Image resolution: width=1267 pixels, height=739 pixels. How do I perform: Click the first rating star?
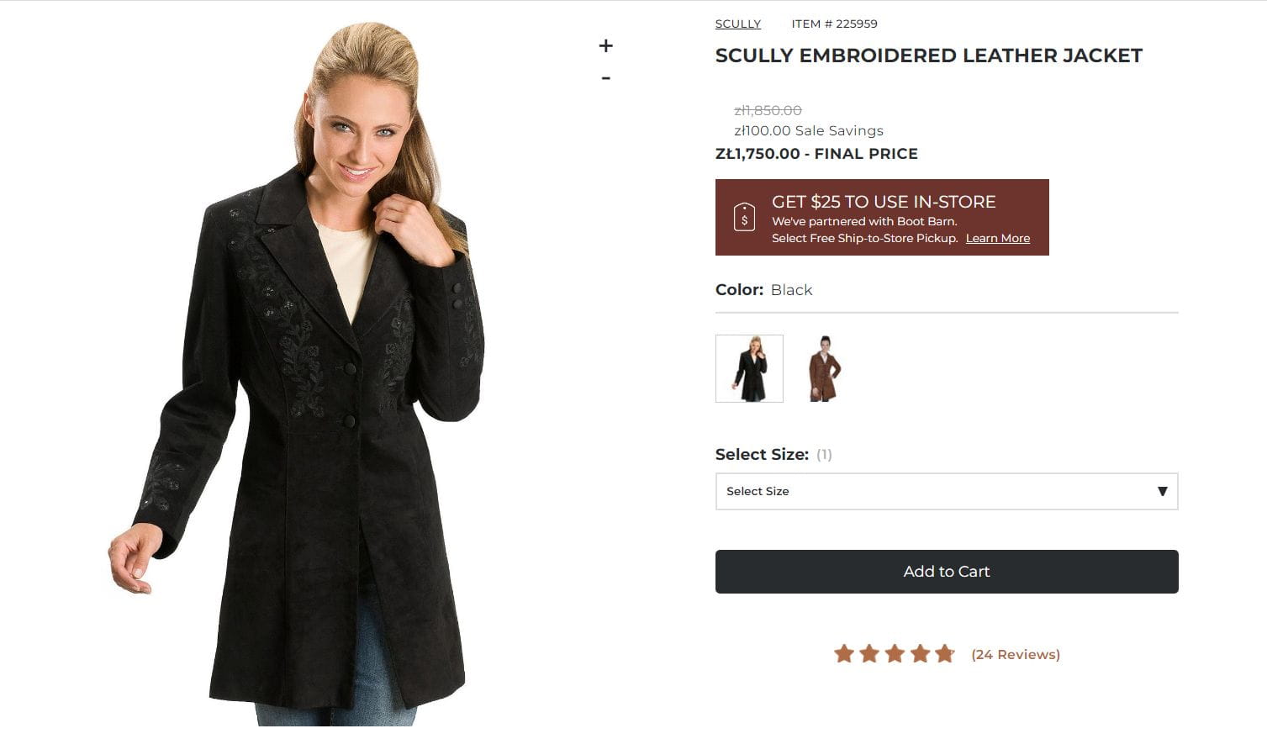click(x=844, y=654)
